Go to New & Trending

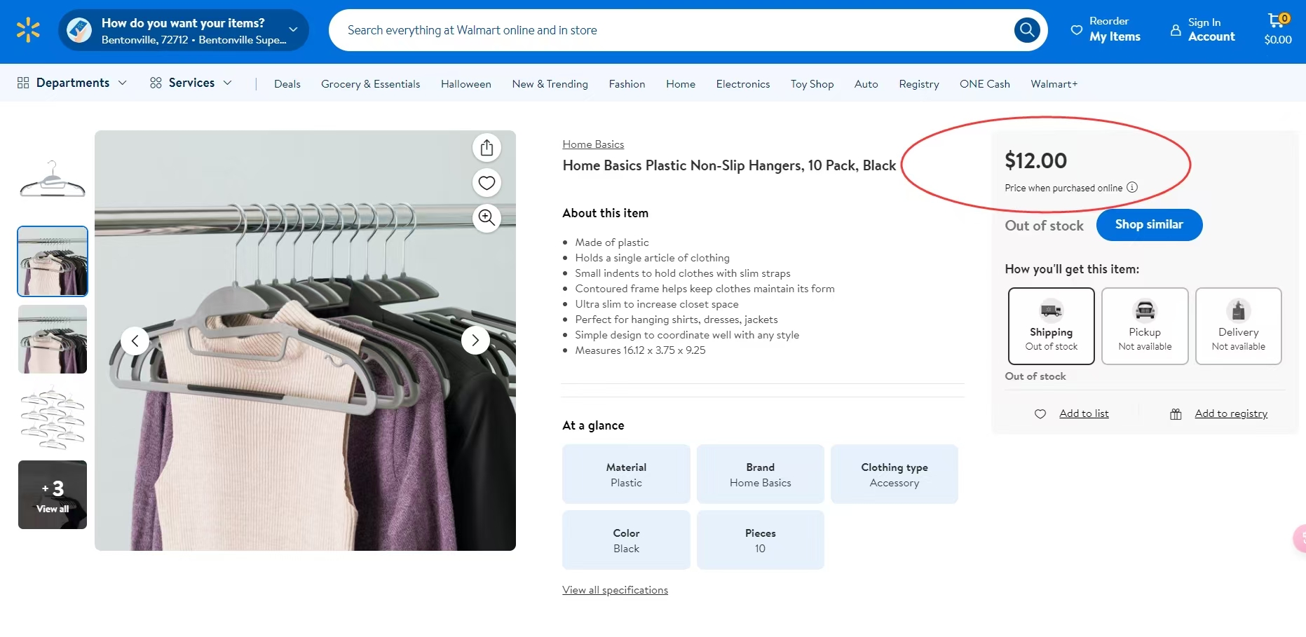coord(550,84)
